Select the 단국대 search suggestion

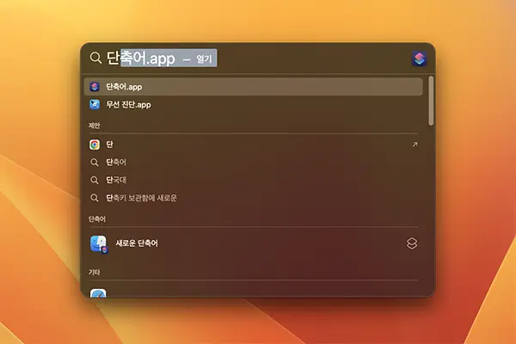(254, 180)
